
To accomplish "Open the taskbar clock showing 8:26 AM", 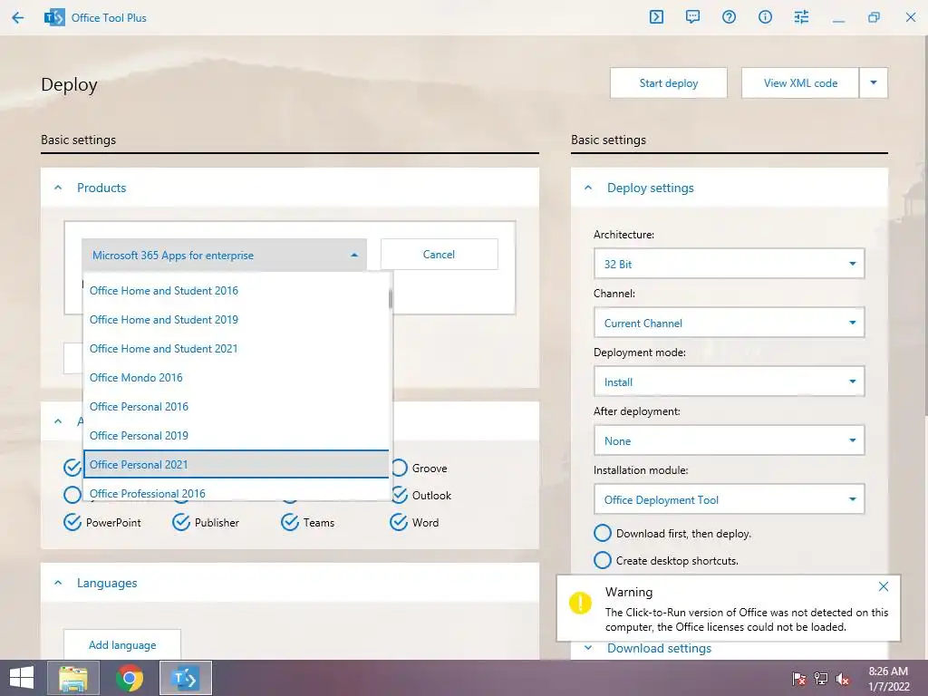I will coord(888,679).
